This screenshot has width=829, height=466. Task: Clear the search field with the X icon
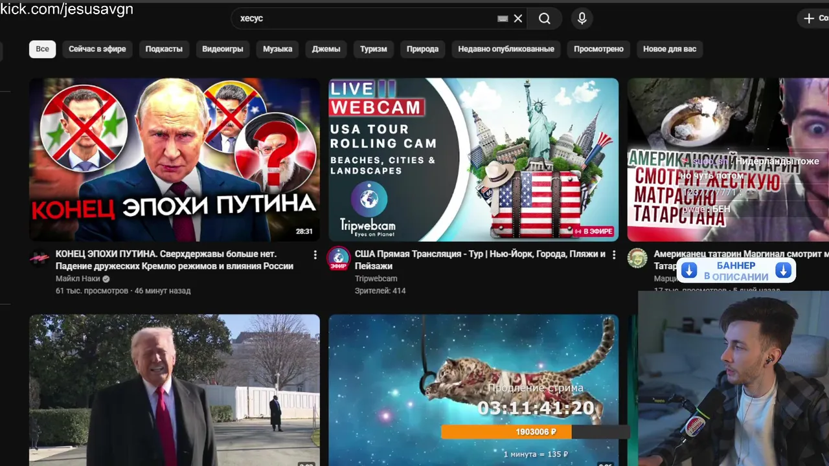click(518, 19)
